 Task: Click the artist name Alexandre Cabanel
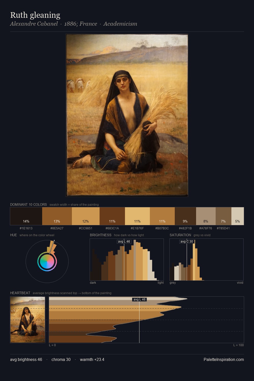(34, 24)
